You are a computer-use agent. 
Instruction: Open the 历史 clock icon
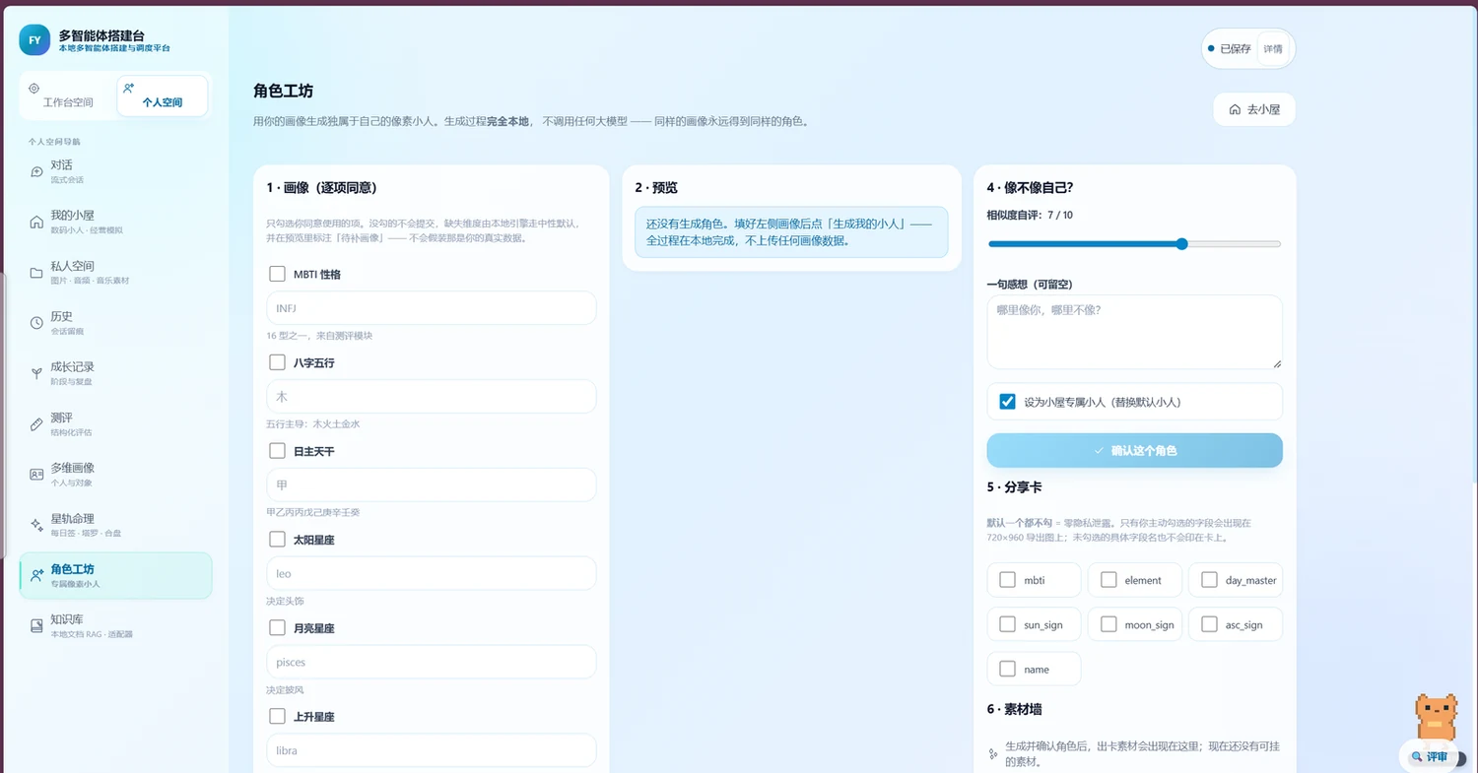pyautogui.click(x=36, y=323)
